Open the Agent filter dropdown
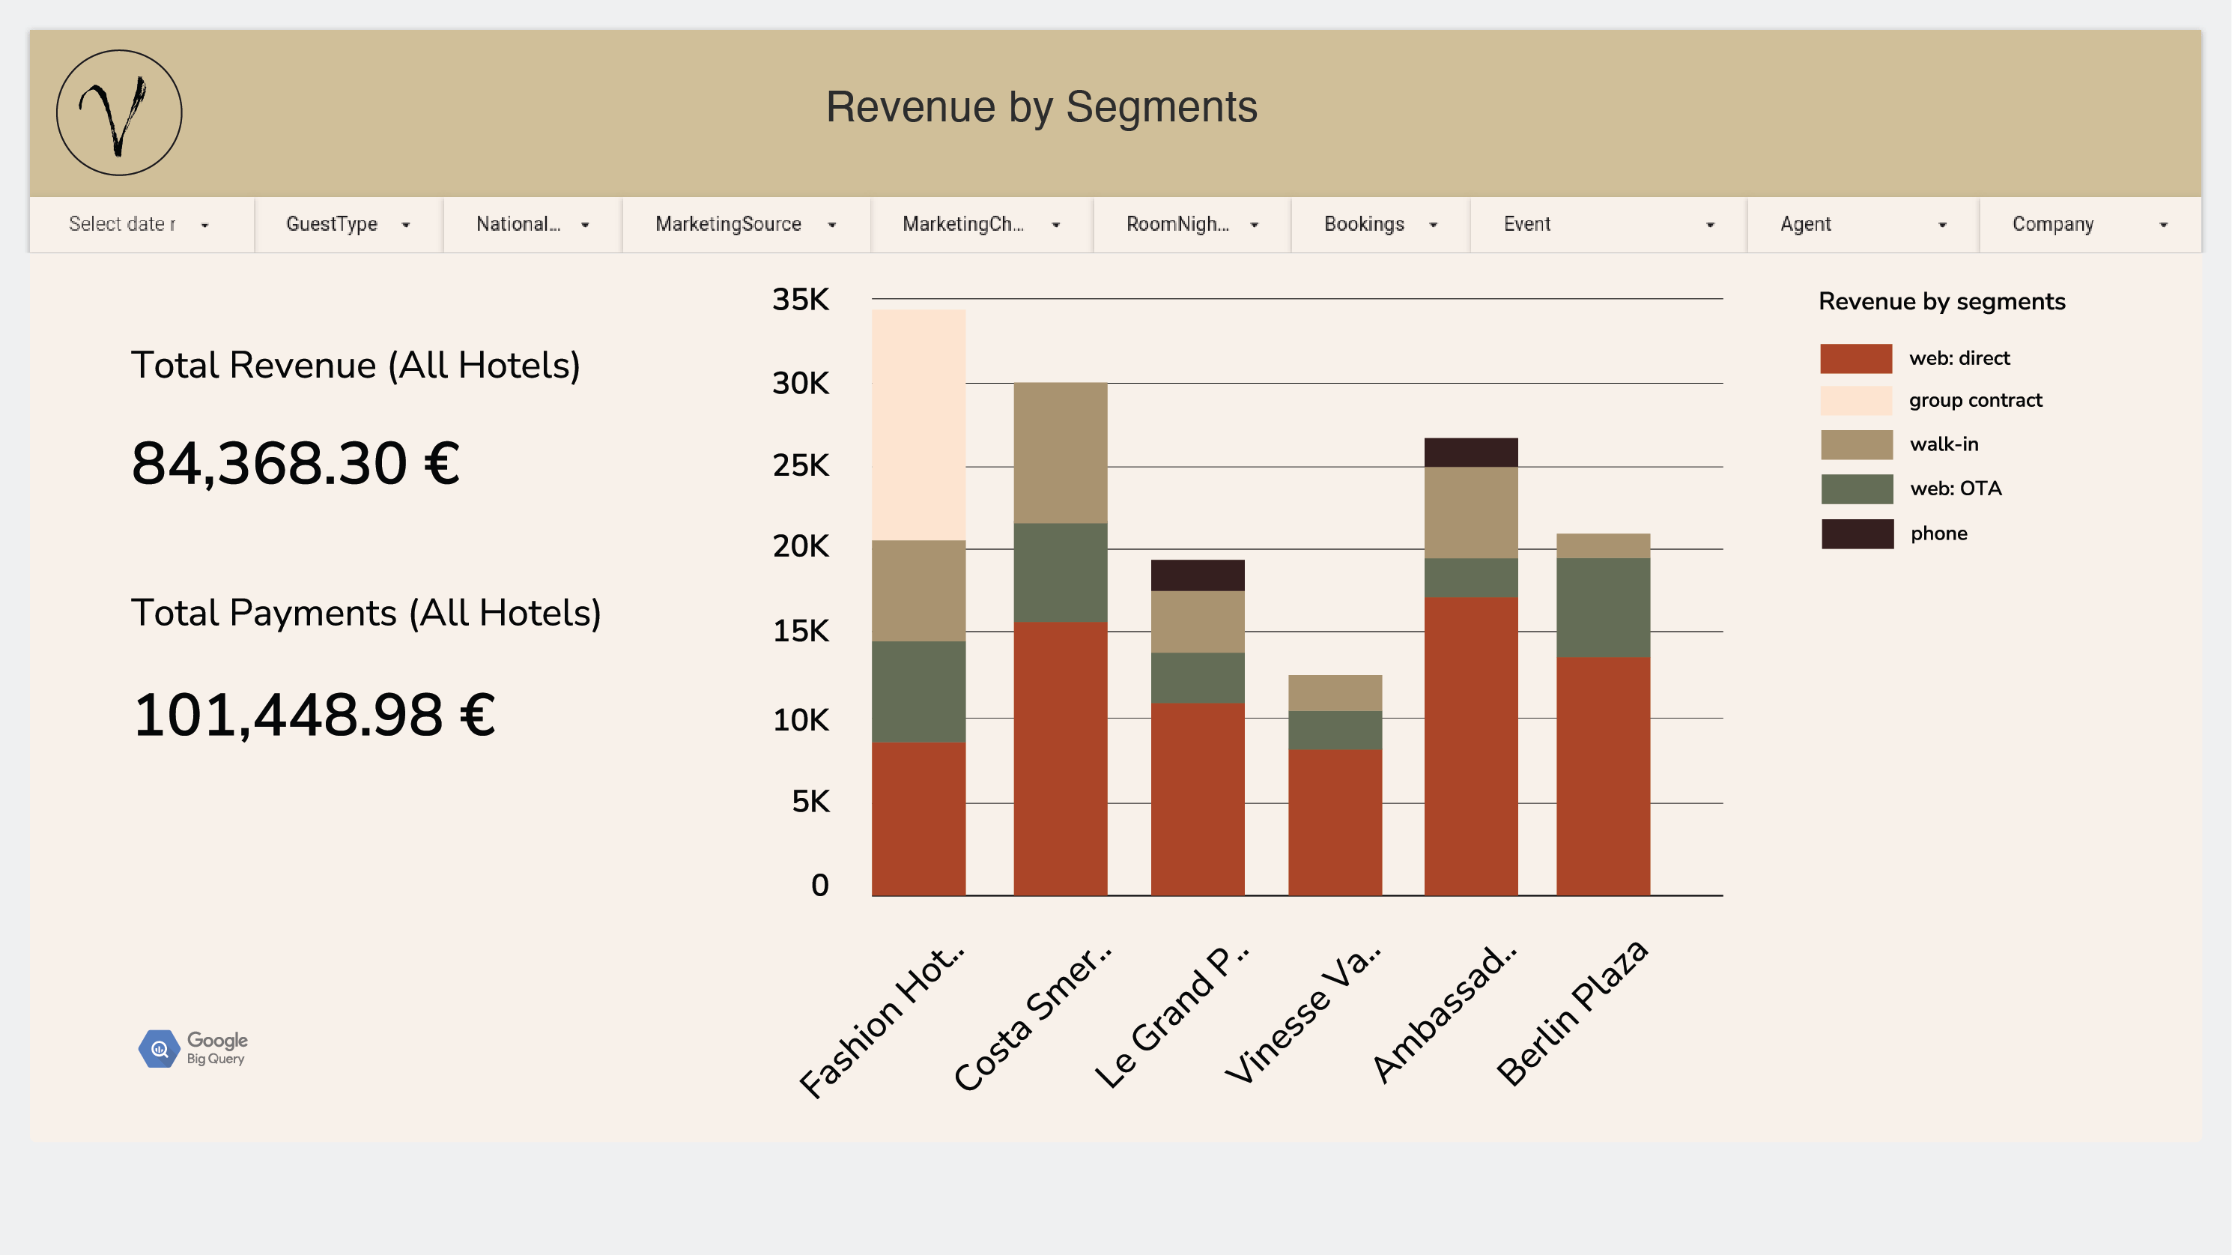Screen dimensions: 2232x1255 pyautogui.click(x=1862, y=225)
